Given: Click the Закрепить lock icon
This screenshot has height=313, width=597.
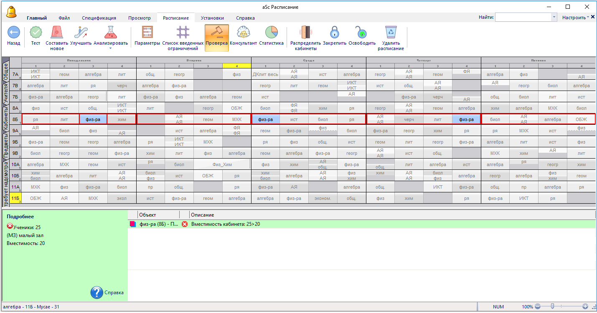Looking at the screenshot, I should click(334, 33).
